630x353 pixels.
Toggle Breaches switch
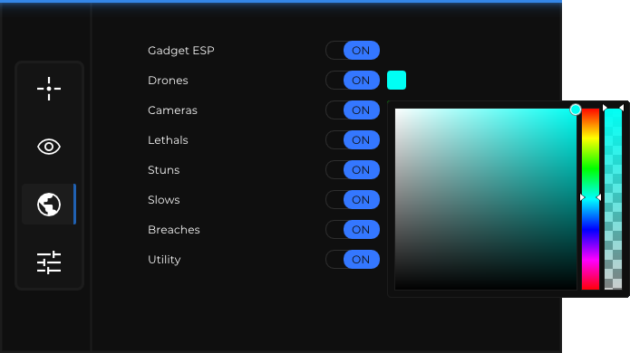[x=353, y=230]
